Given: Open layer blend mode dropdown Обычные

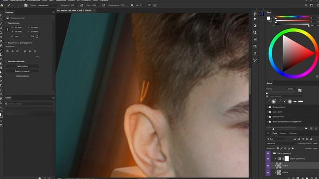Looking at the screenshot, I should click(x=281, y=144).
